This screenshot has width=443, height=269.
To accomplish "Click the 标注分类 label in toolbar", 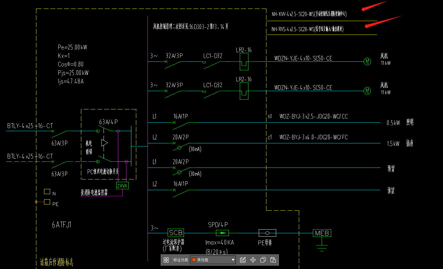I will coord(181,260).
